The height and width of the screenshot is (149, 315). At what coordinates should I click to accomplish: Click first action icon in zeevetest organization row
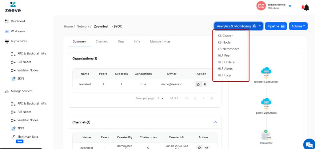coord(198,84)
